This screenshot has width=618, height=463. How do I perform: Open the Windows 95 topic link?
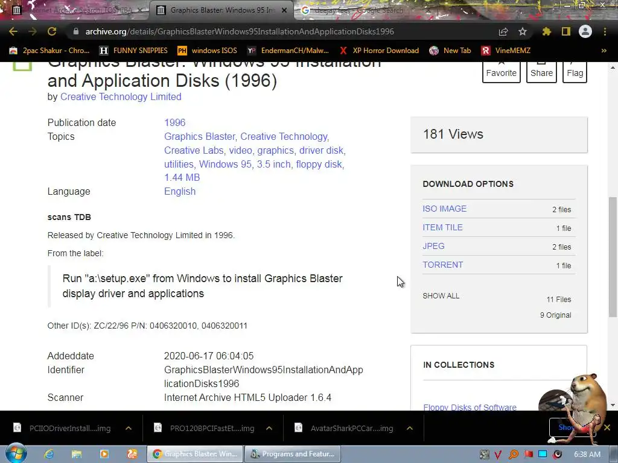pyautogui.click(x=225, y=164)
